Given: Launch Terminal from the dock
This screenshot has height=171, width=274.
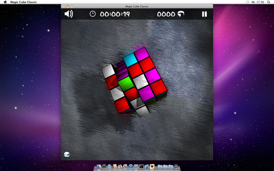Looking at the screenshot, I should pos(141,167).
